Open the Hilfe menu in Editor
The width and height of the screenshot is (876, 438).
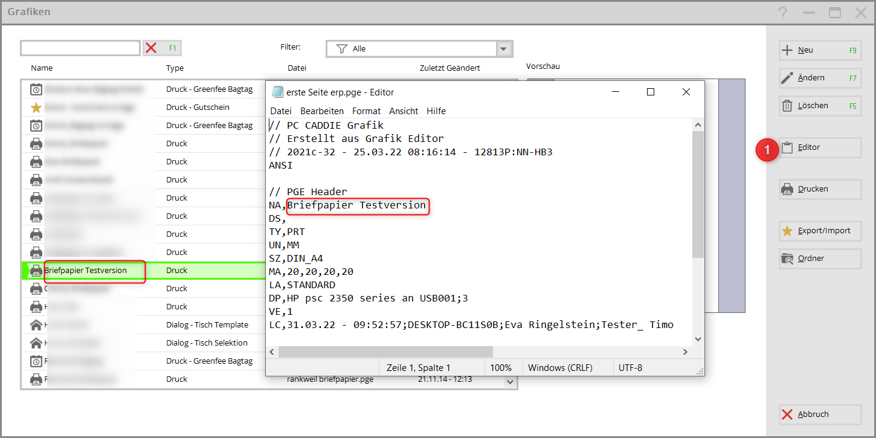tap(436, 111)
